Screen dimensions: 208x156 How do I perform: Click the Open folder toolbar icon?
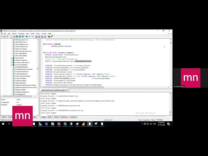tap(14, 36)
